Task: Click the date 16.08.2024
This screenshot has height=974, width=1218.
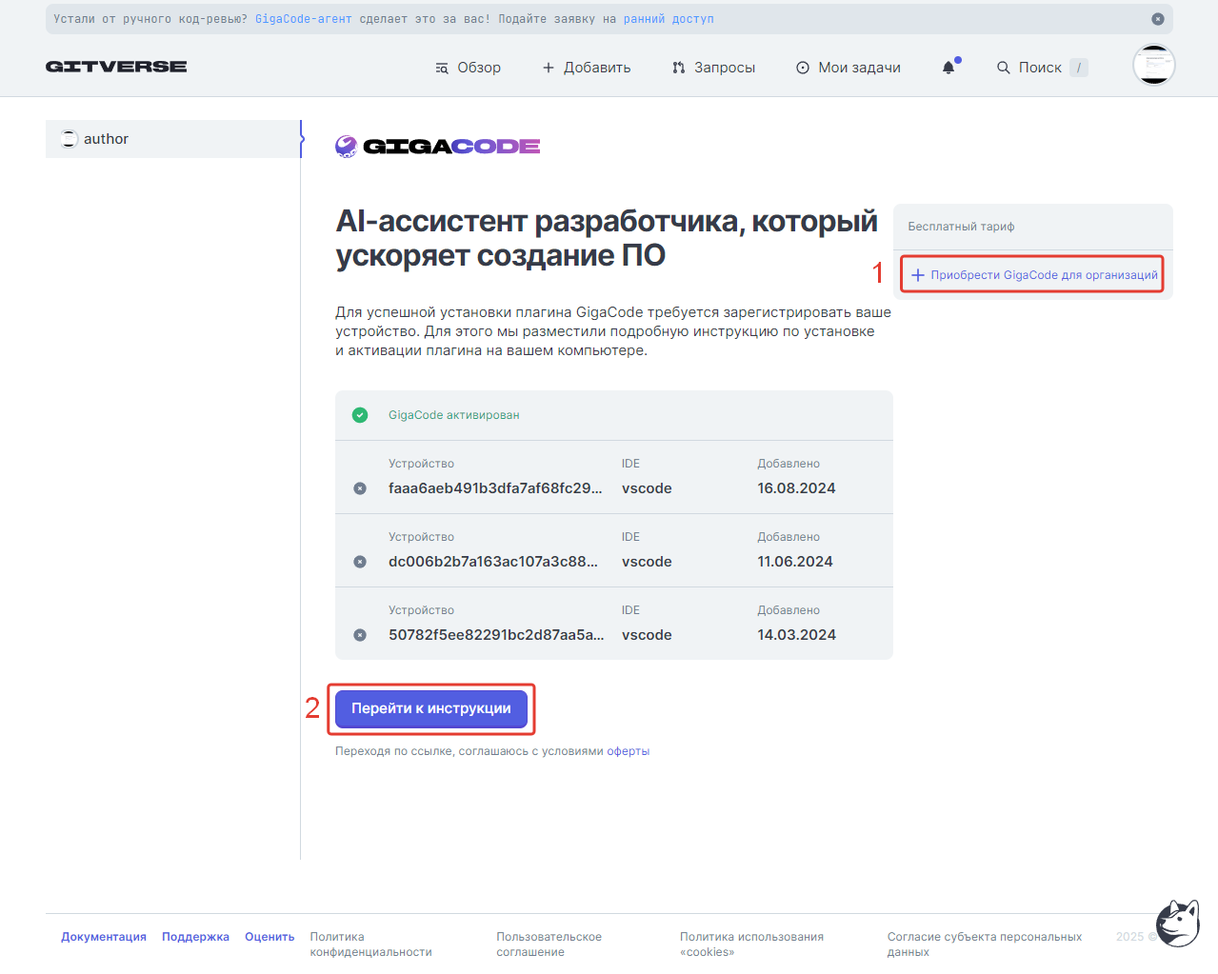Action: [x=796, y=488]
